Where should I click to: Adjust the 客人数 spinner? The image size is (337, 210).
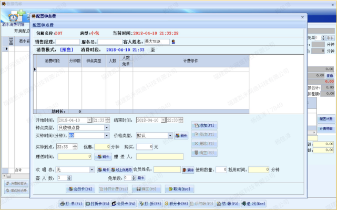[69, 178]
